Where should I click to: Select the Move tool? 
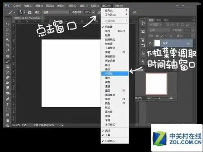click(7, 24)
